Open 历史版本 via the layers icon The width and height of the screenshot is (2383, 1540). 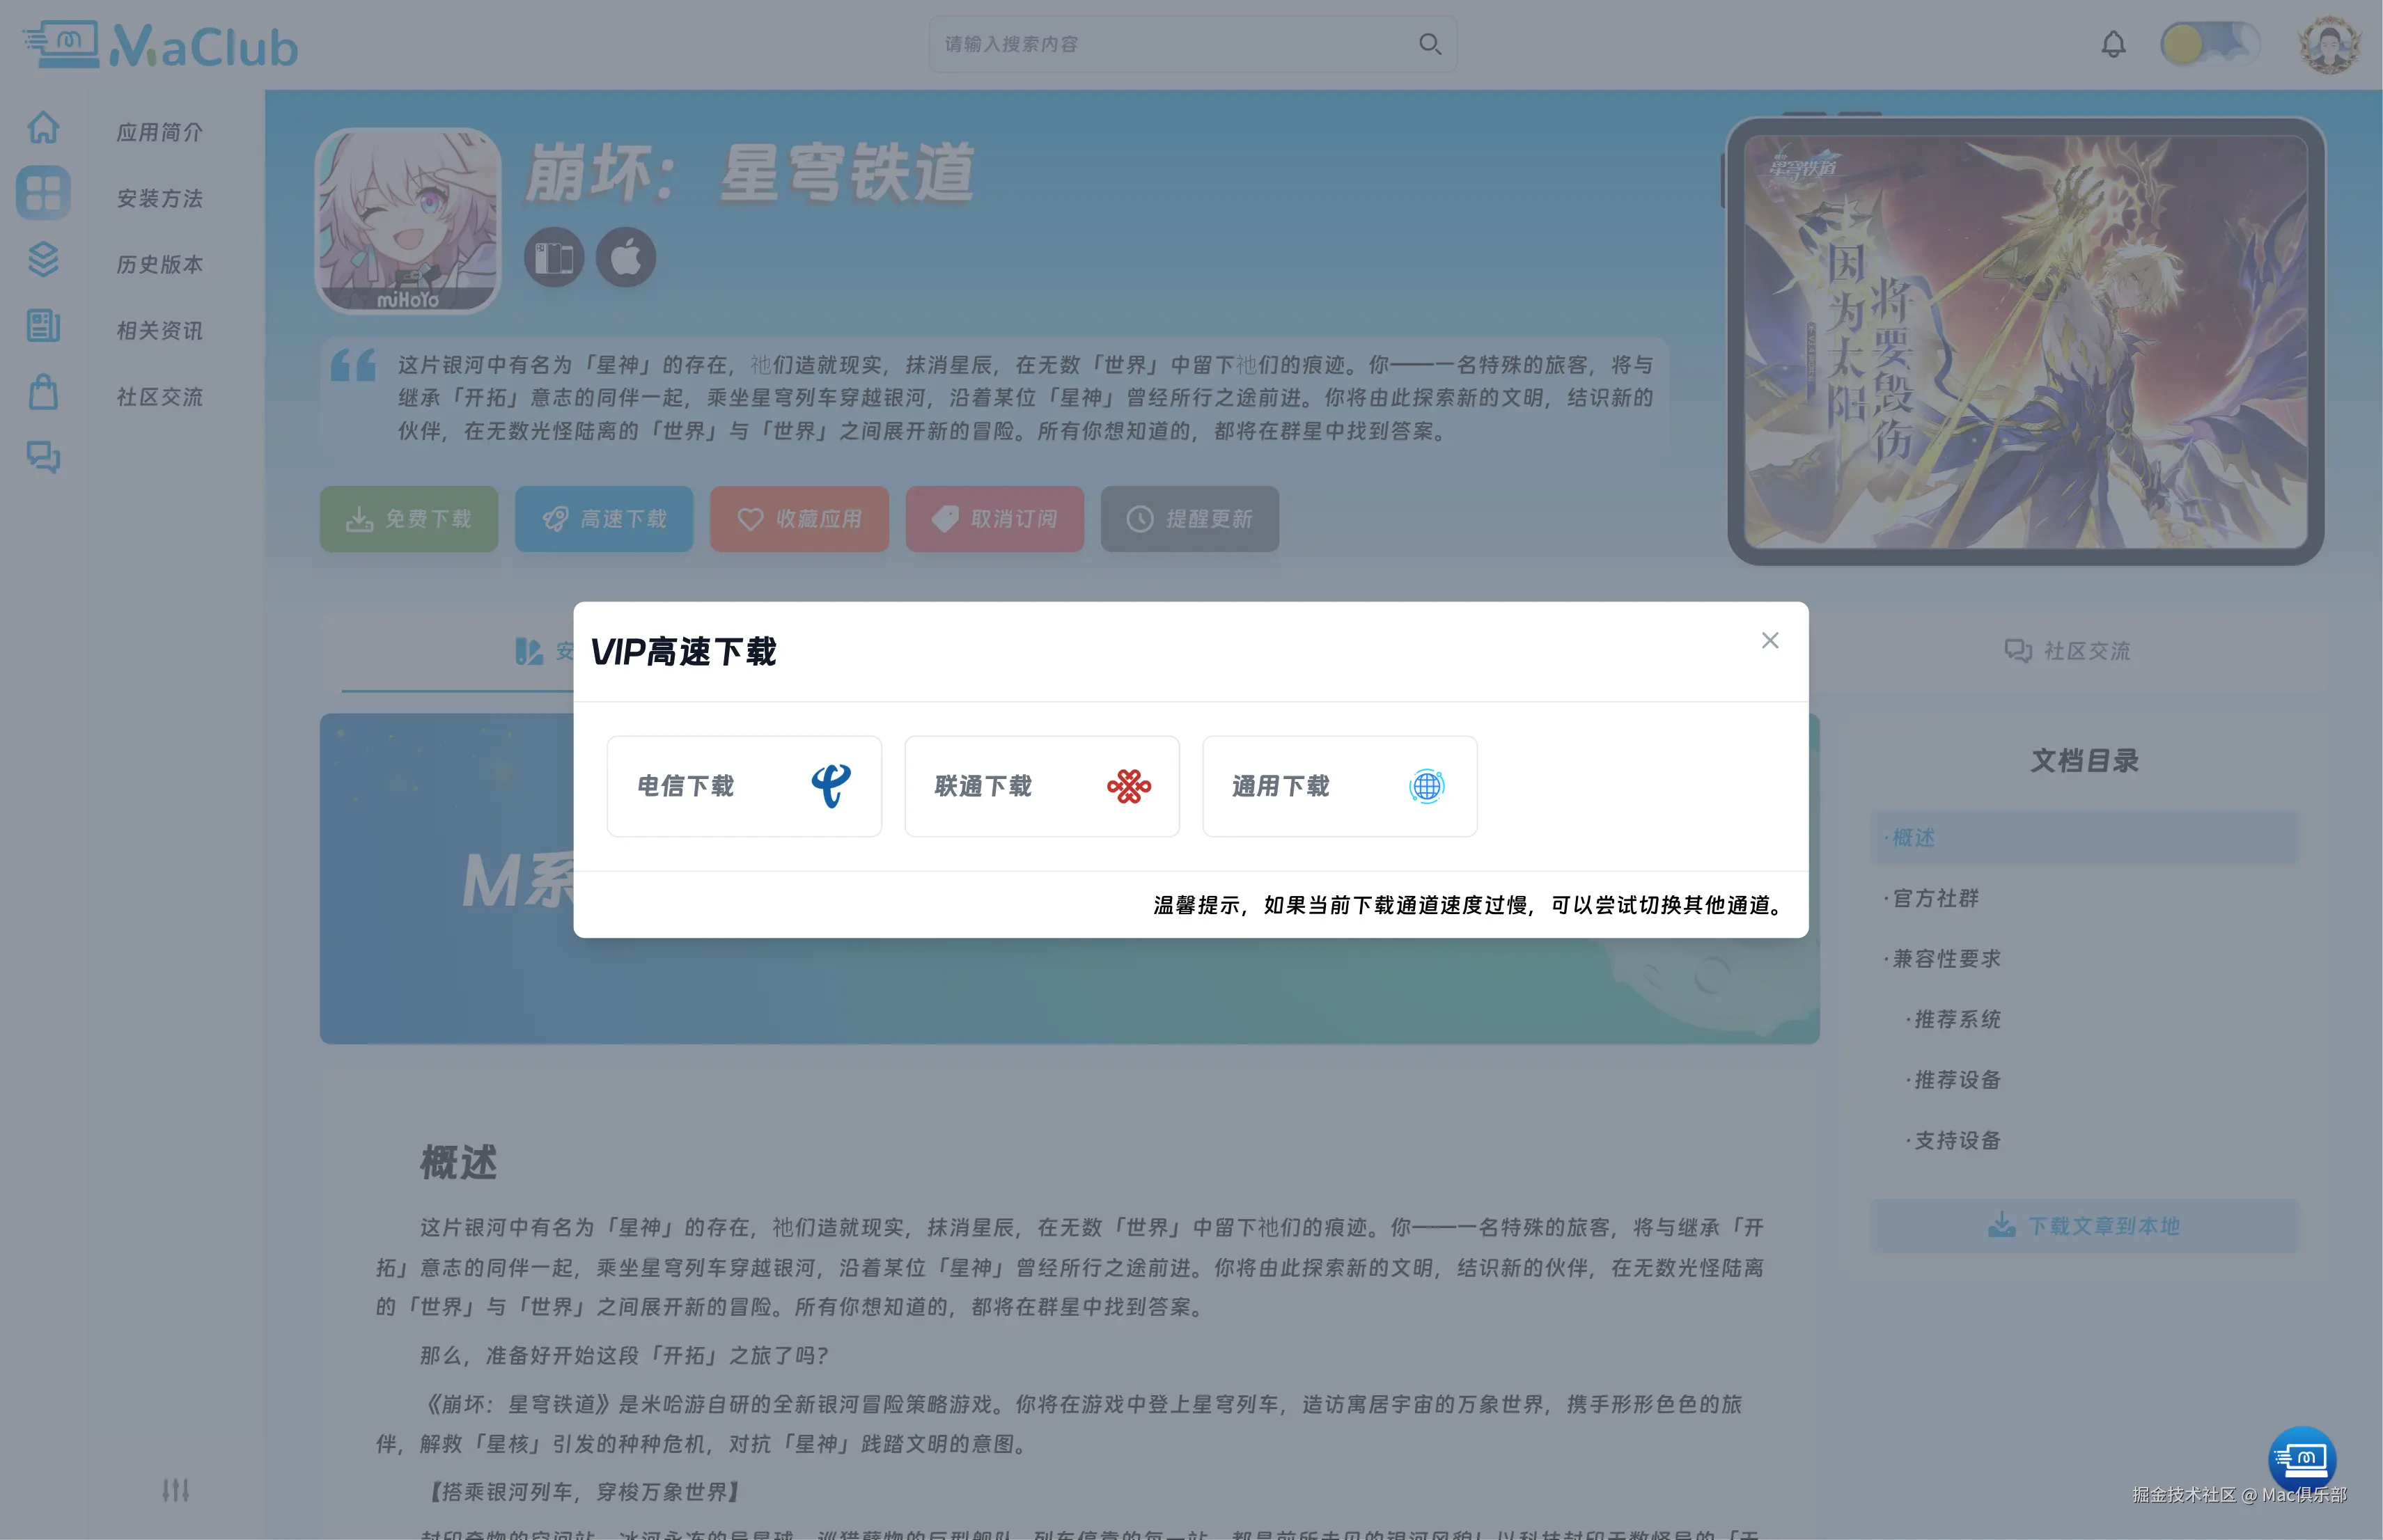point(43,260)
